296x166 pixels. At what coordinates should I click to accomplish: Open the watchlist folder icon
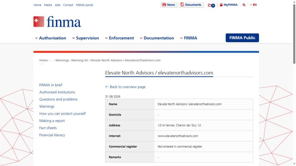(211, 5)
